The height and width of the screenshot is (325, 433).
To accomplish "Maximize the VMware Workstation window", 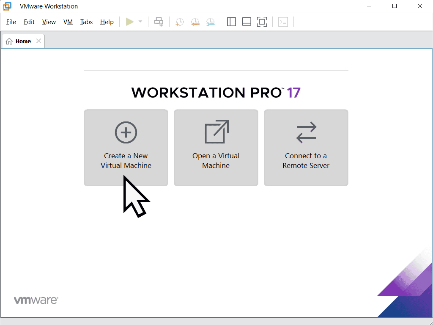I will tap(395, 6).
